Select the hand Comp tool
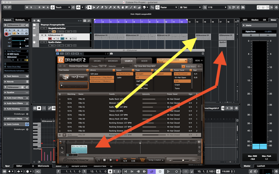 pyautogui.click(x=122, y=7)
